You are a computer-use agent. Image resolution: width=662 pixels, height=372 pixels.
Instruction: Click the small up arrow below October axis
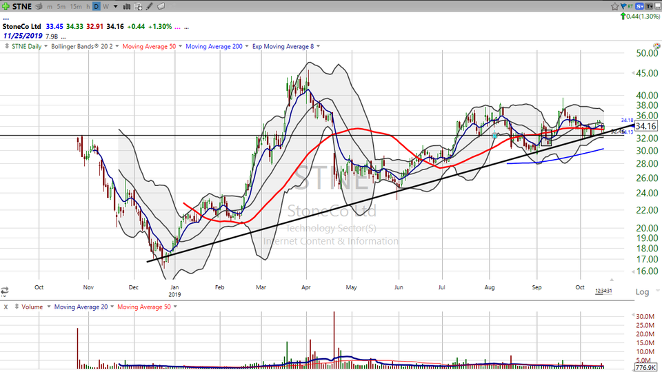pyautogui.click(x=612, y=280)
